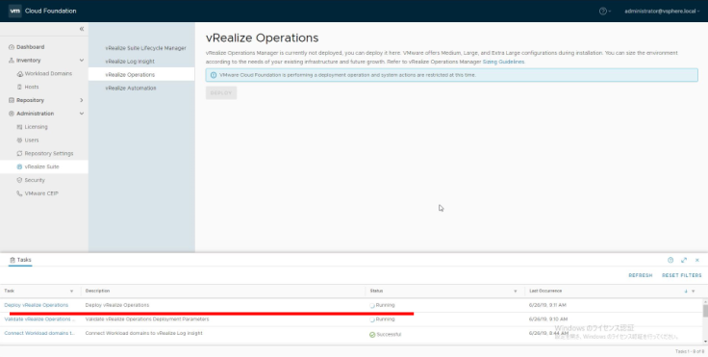Open Security in sidebar
The height and width of the screenshot is (357, 708).
tap(35, 180)
